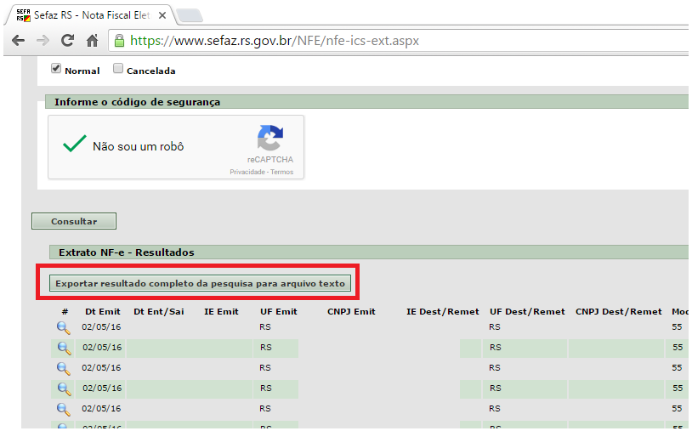Open details magnifier of fourth result row
This screenshot has width=692, height=431.
pos(64,388)
